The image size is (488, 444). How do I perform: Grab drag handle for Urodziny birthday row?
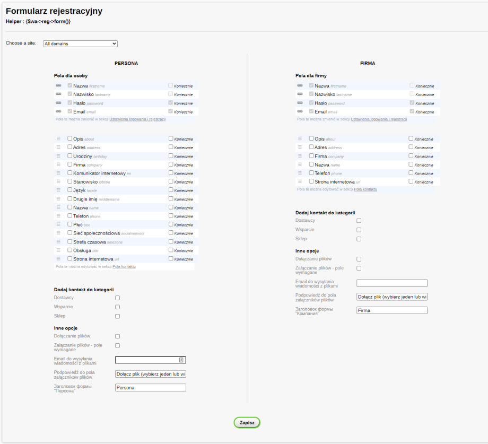pos(58,156)
